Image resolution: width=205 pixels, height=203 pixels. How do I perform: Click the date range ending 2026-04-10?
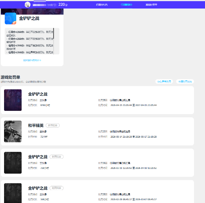(134, 168)
